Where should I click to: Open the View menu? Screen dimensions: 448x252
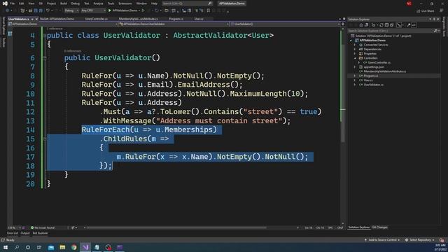pos(31,3)
